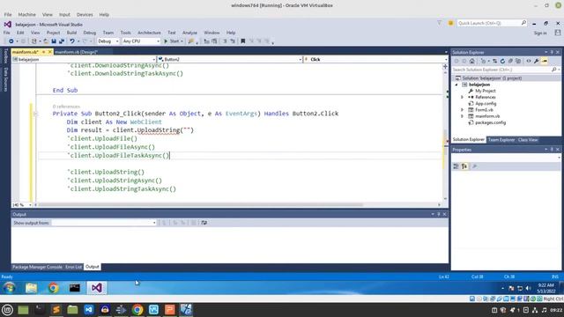Click the search magnifier in Solution Explorer
564x317 pixels.
point(554,70)
